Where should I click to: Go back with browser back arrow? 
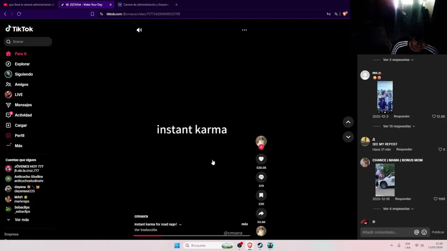(5, 14)
